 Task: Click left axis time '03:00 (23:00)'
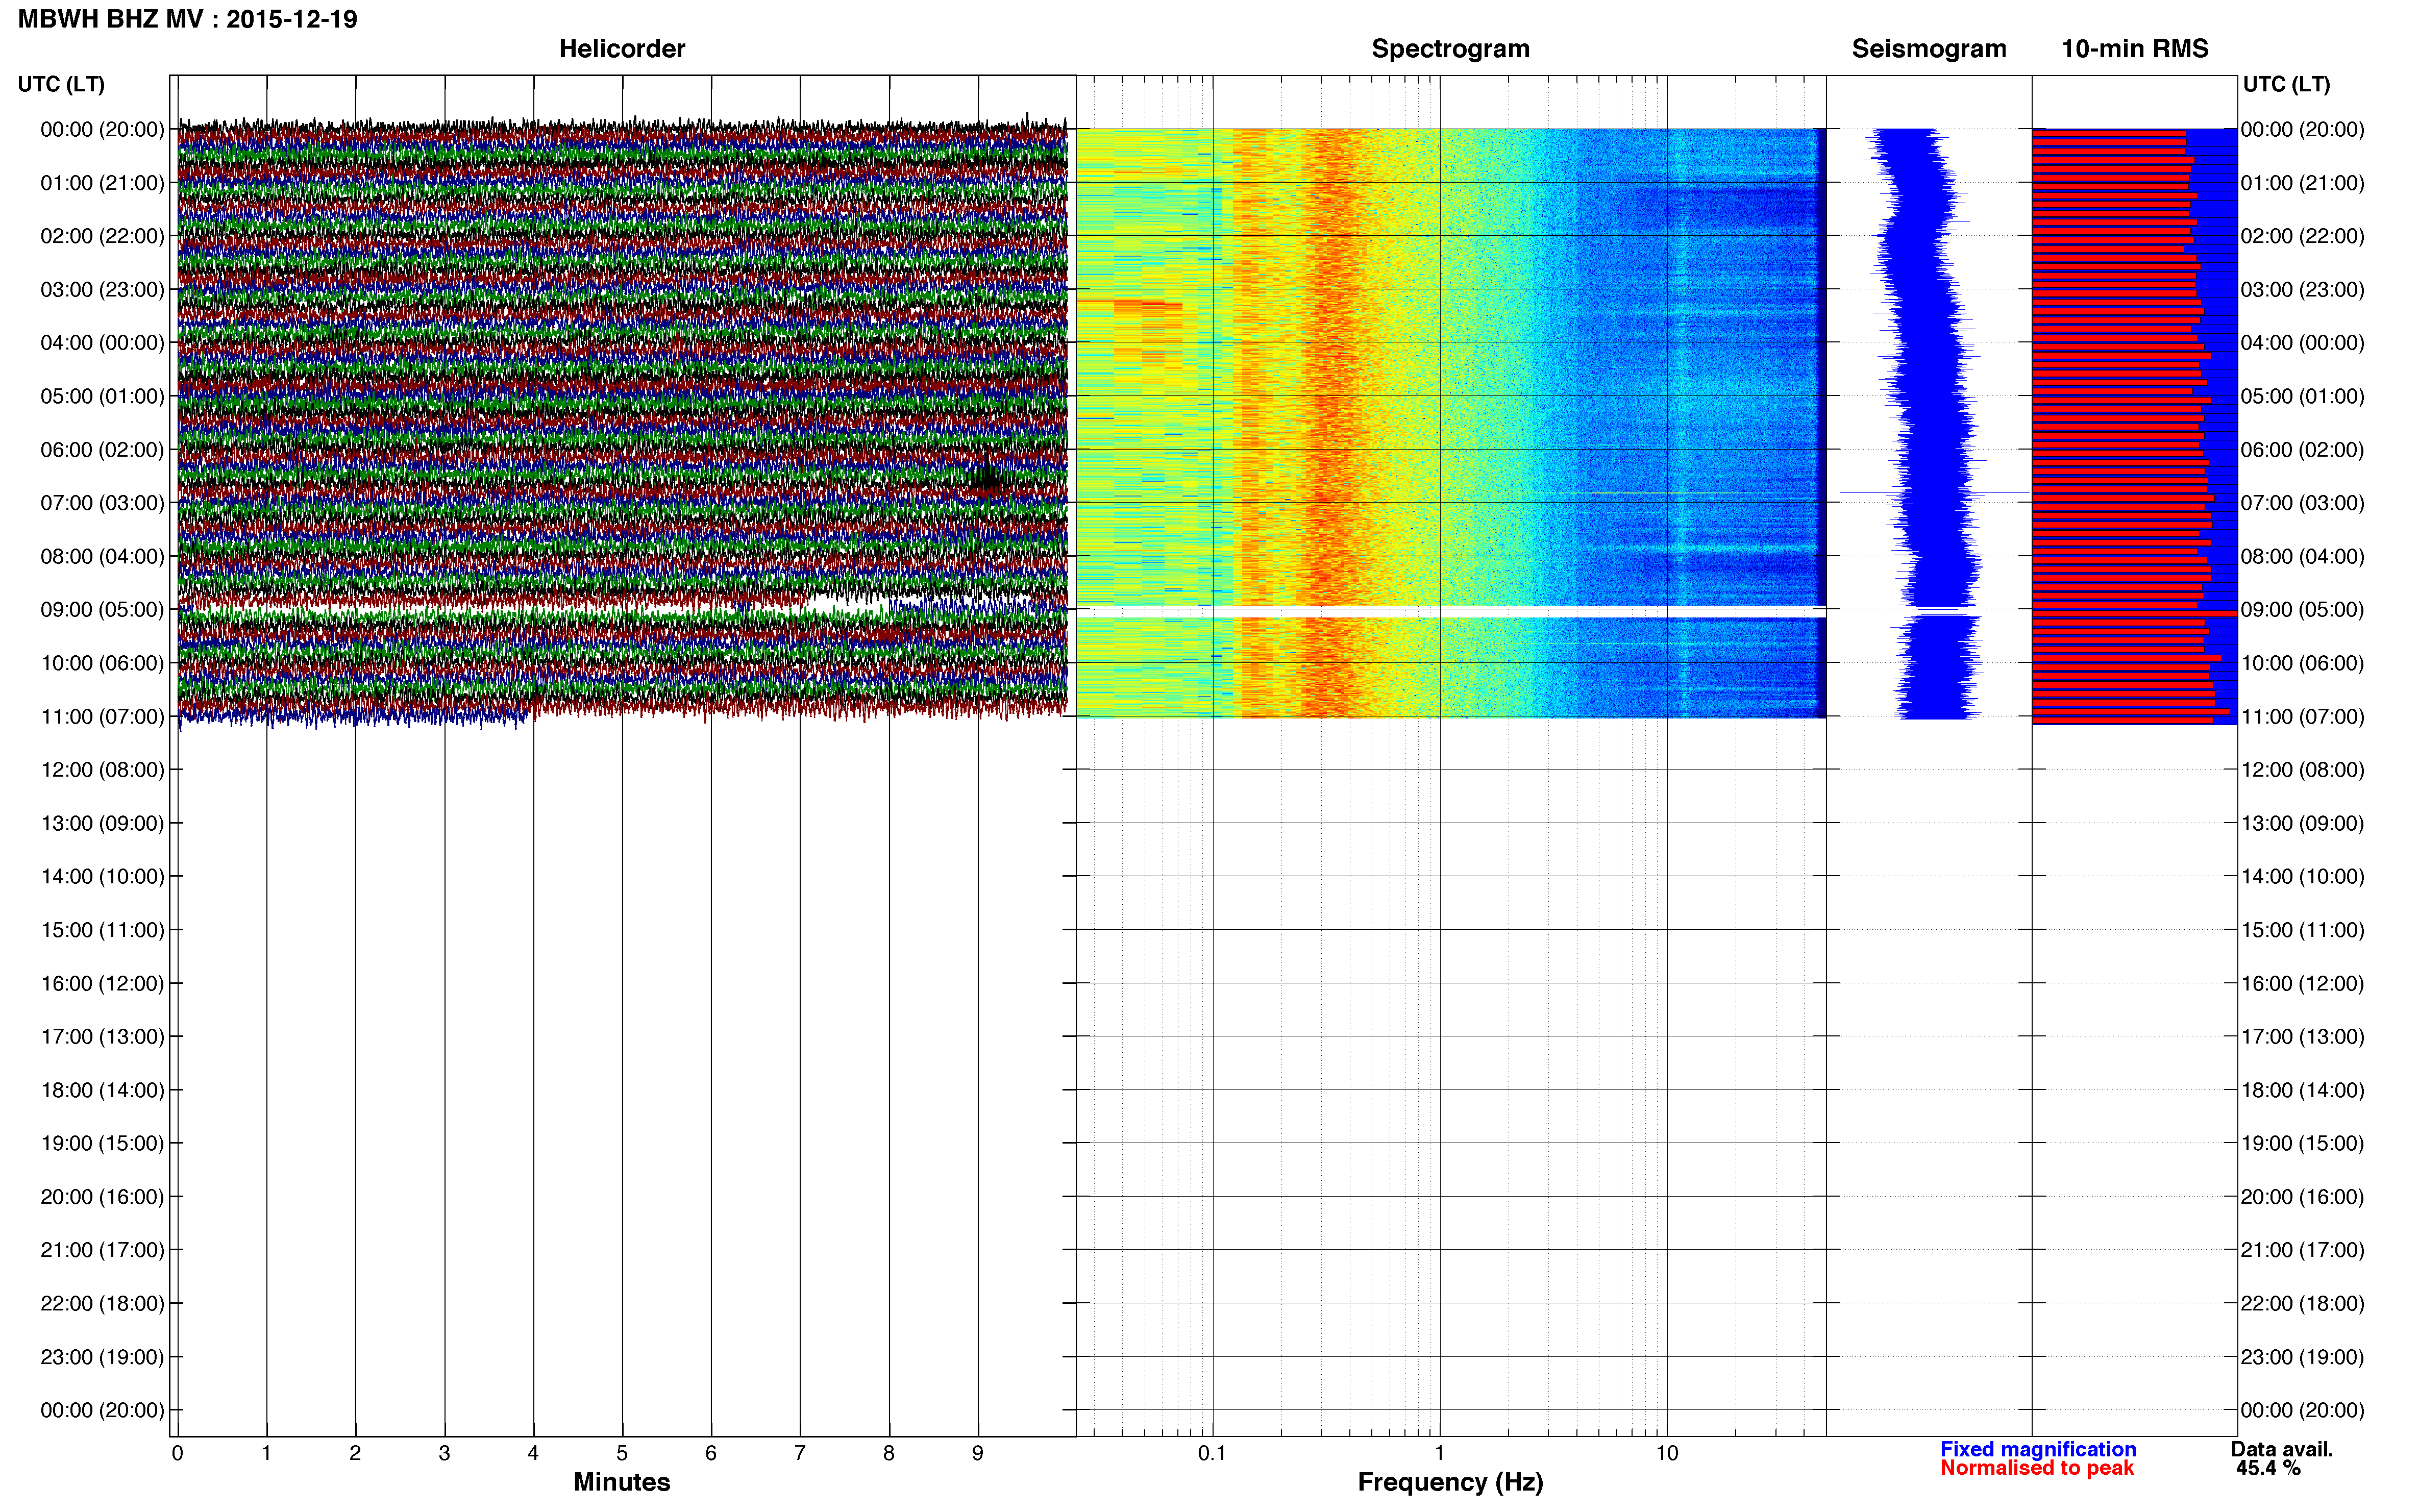point(102,290)
